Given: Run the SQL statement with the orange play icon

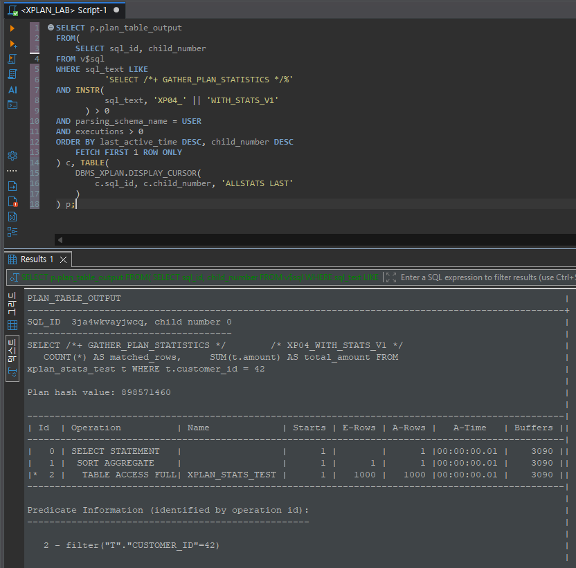Looking at the screenshot, I should 12,28.
